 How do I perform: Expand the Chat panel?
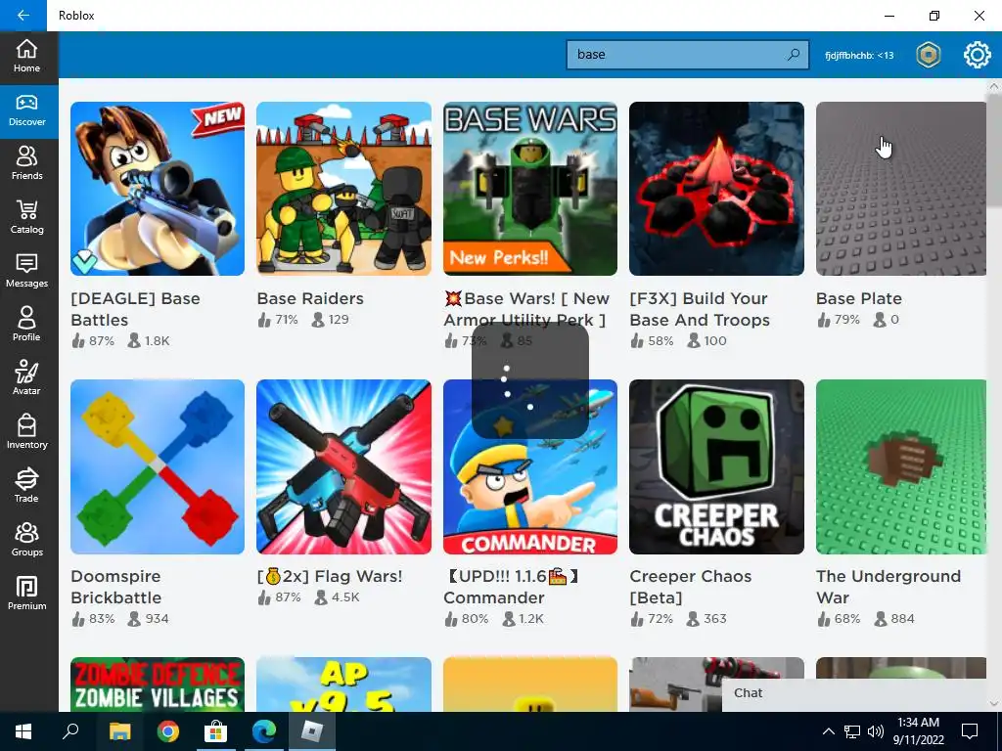click(x=856, y=693)
